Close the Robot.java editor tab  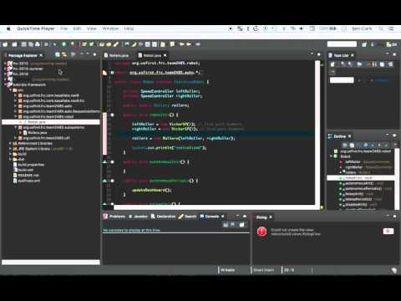pyautogui.click(x=165, y=55)
